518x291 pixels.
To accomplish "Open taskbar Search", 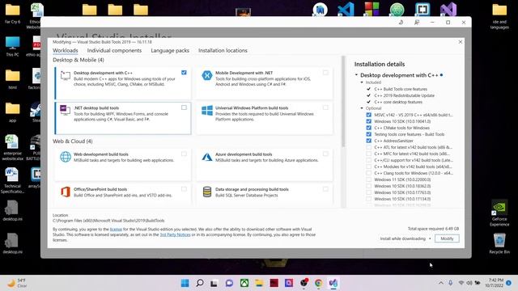I will tap(200, 283).
